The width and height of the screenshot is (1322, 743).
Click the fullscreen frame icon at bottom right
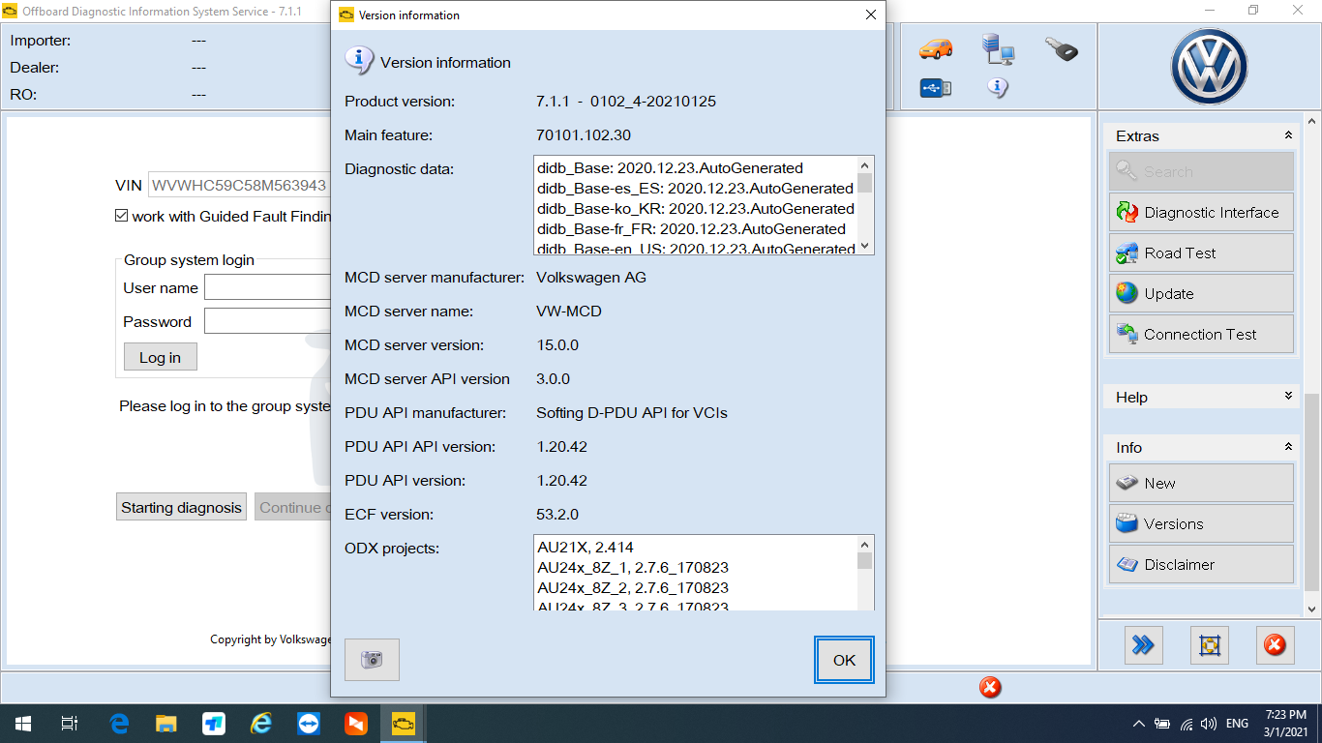[x=1209, y=645]
